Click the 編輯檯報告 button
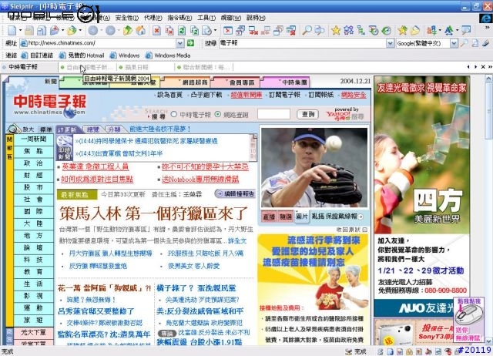This screenshot has height=356, width=493. [236, 193]
